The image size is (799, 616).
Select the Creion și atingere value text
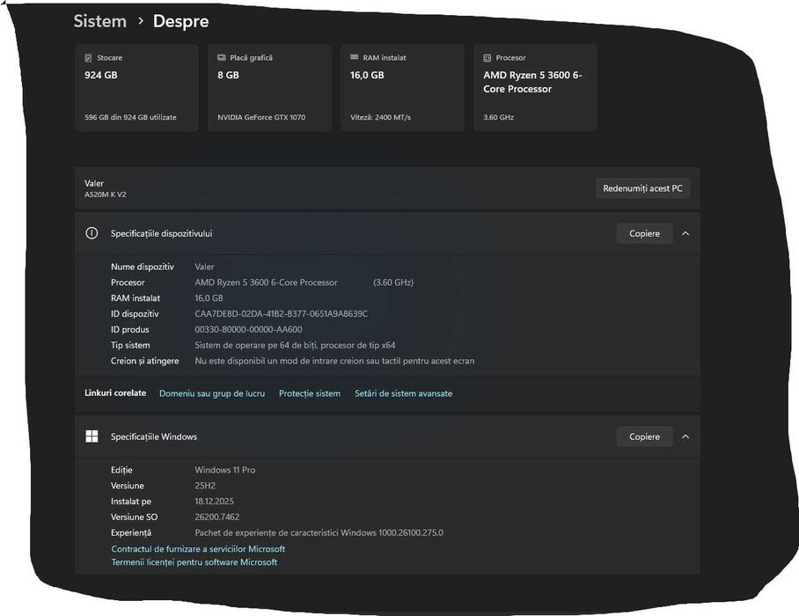pyautogui.click(x=334, y=361)
